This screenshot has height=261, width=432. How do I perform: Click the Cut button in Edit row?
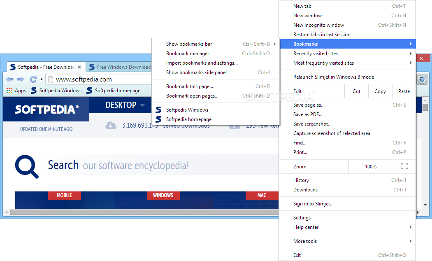[357, 91]
